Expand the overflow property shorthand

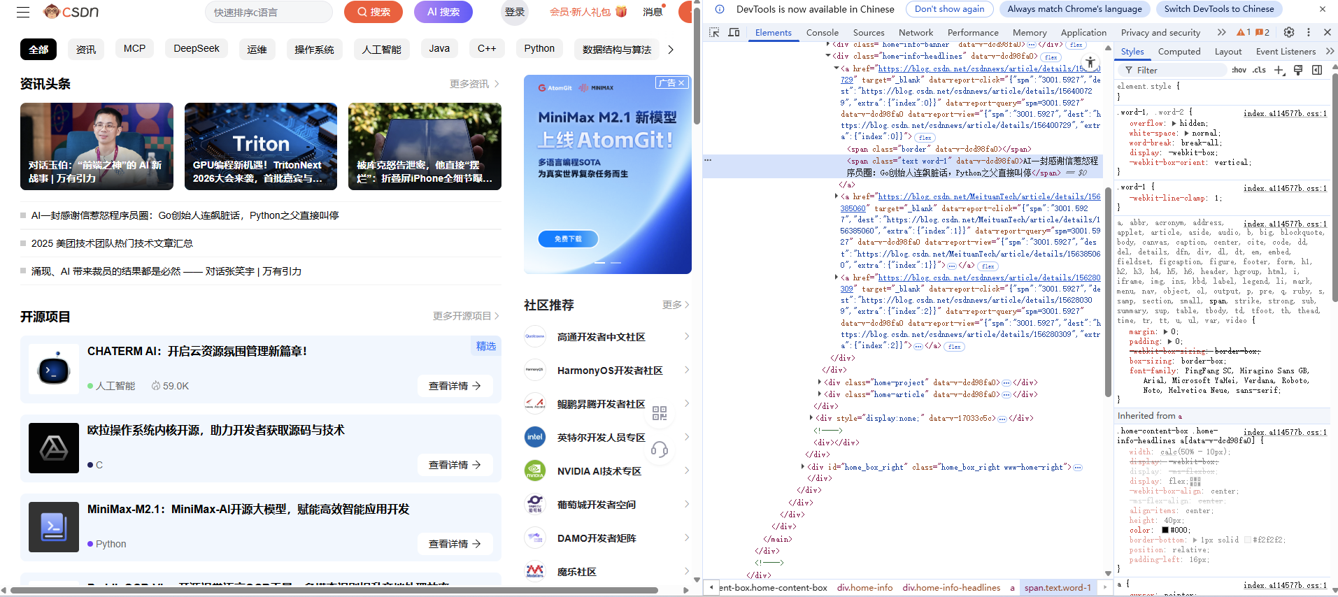pos(1174,123)
